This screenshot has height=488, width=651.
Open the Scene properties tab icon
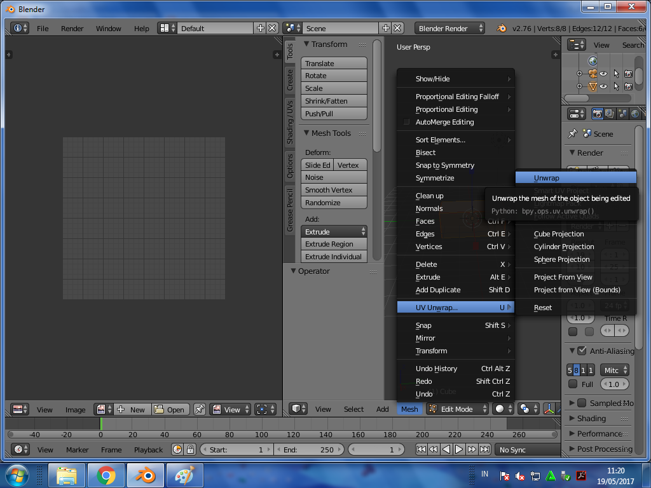point(622,114)
